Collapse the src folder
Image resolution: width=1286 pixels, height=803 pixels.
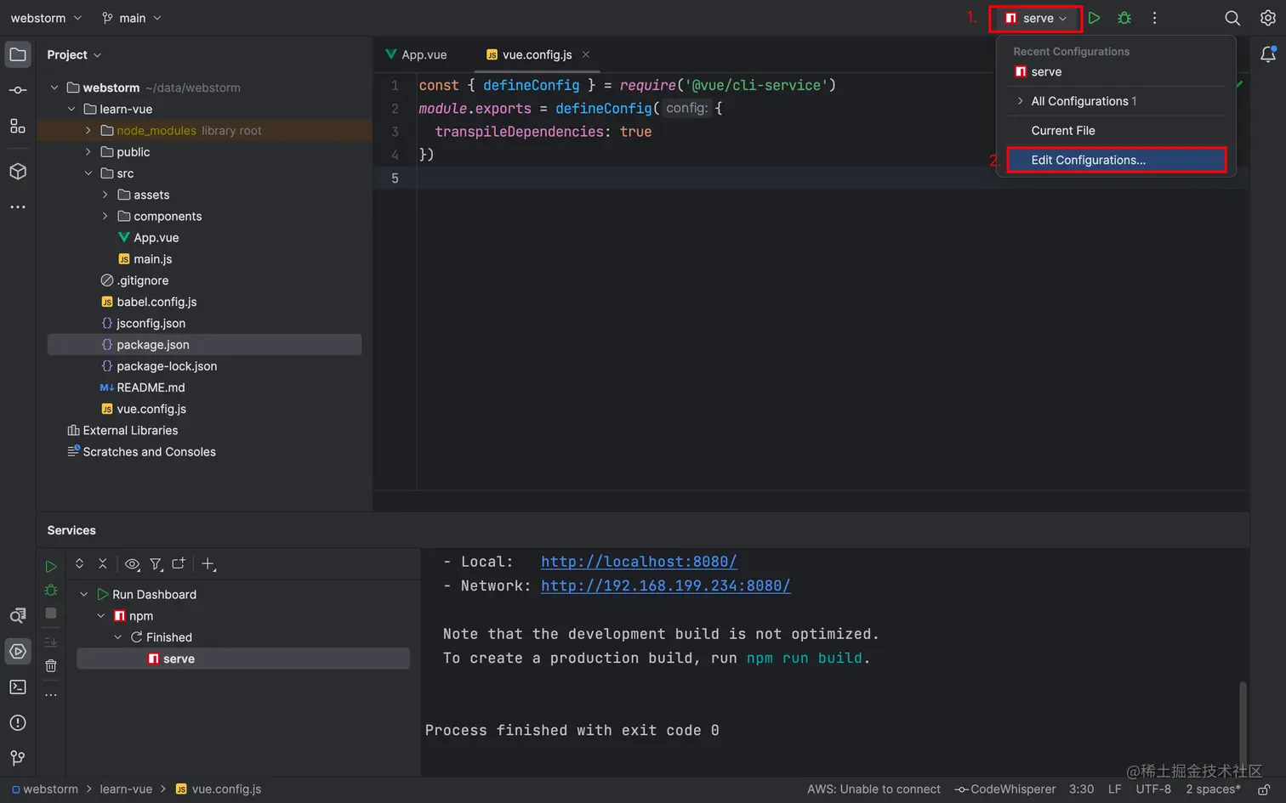[88, 173]
